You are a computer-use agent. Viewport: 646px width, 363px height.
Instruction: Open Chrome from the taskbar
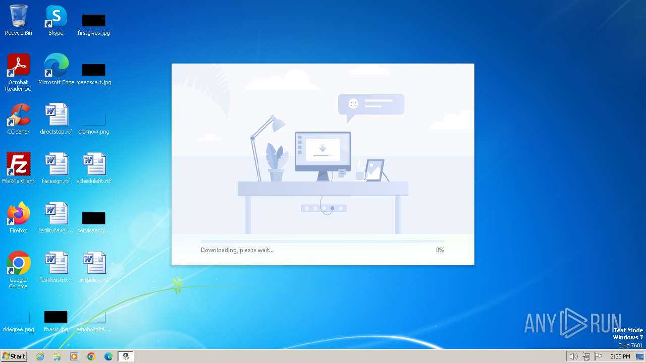(91, 356)
